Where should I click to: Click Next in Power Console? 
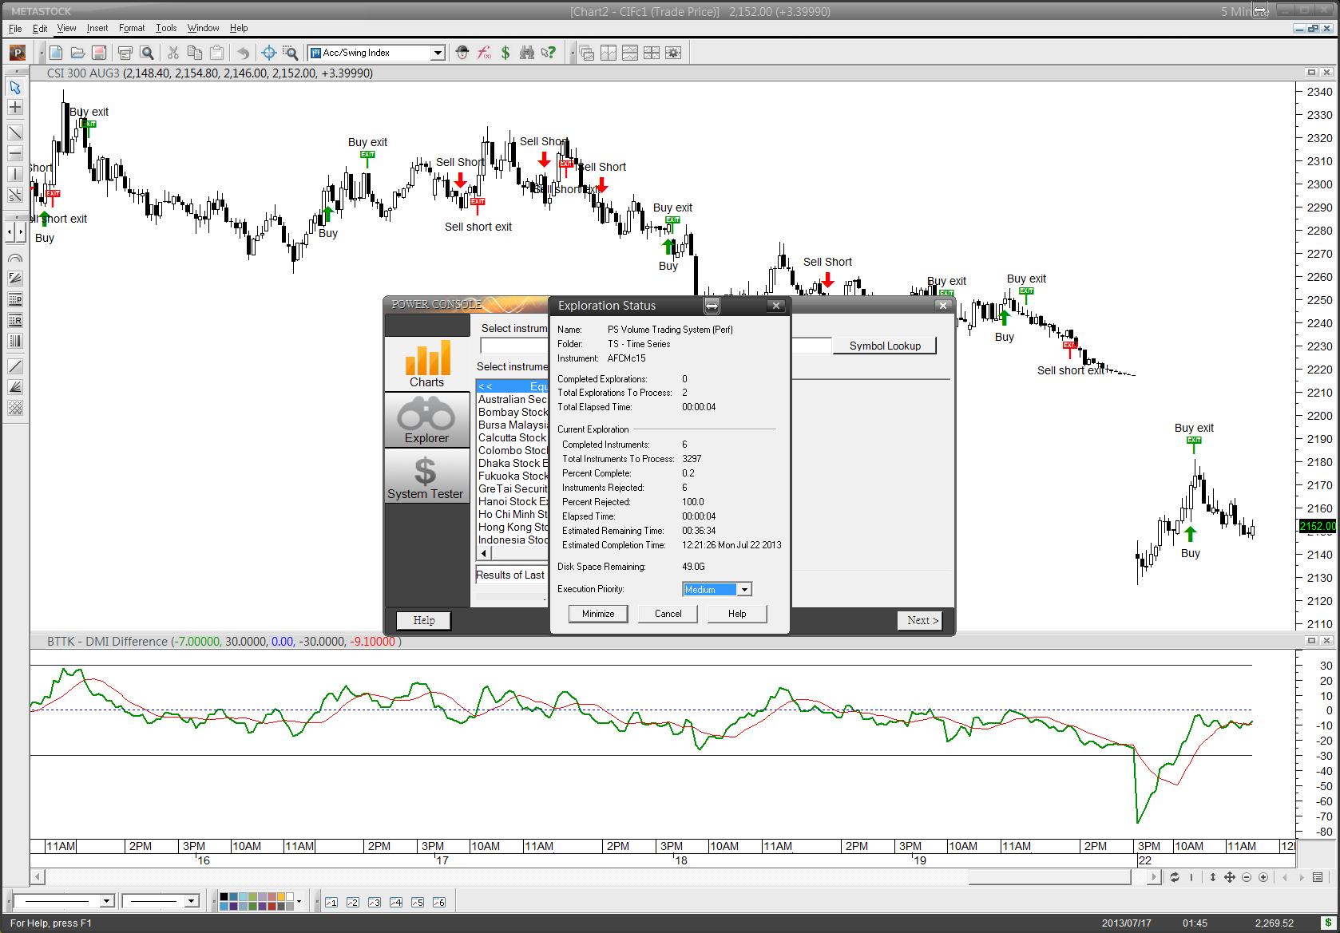coord(922,620)
